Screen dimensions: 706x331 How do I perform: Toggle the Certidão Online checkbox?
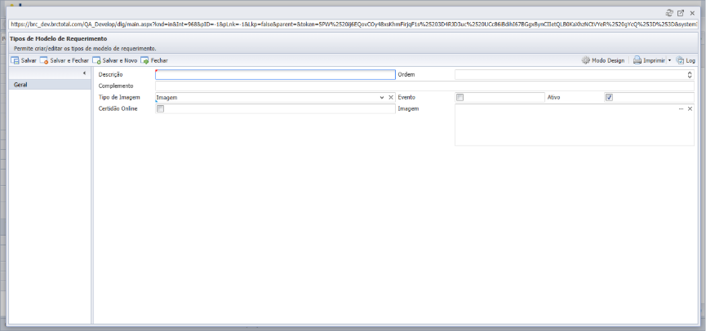coord(160,108)
